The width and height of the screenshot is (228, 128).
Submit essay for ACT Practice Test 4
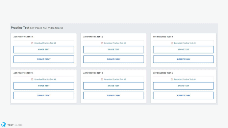[44, 95]
